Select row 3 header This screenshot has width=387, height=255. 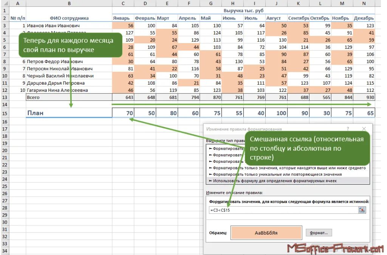pos(5,25)
